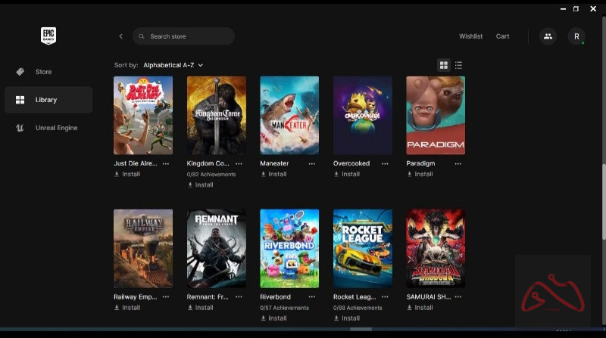Image resolution: width=606 pixels, height=338 pixels.
Task: Open the options menu for Maneater
Action: [311, 163]
